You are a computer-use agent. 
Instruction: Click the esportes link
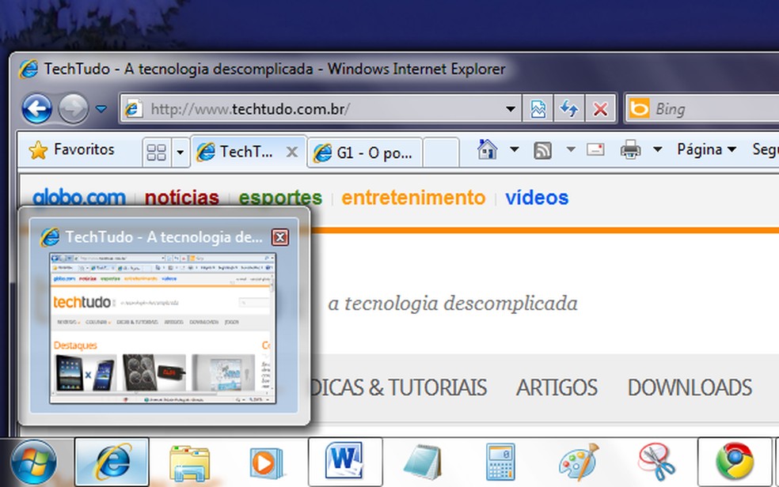(279, 198)
